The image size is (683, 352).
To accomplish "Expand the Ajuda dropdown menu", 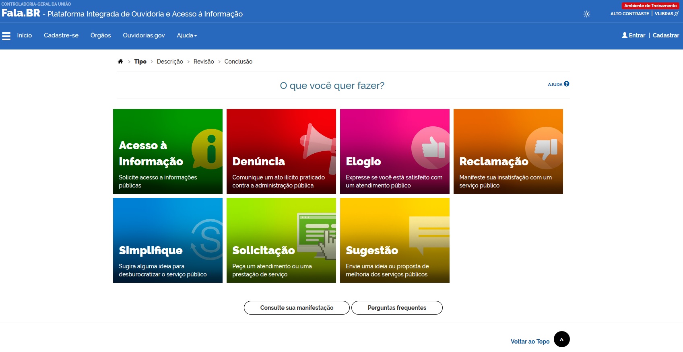I will [187, 35].
